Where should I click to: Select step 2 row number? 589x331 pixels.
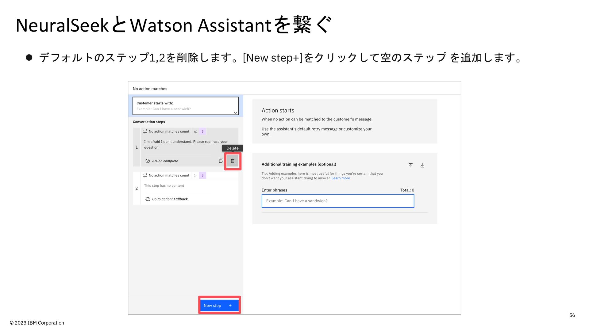[x=137, y=188]
